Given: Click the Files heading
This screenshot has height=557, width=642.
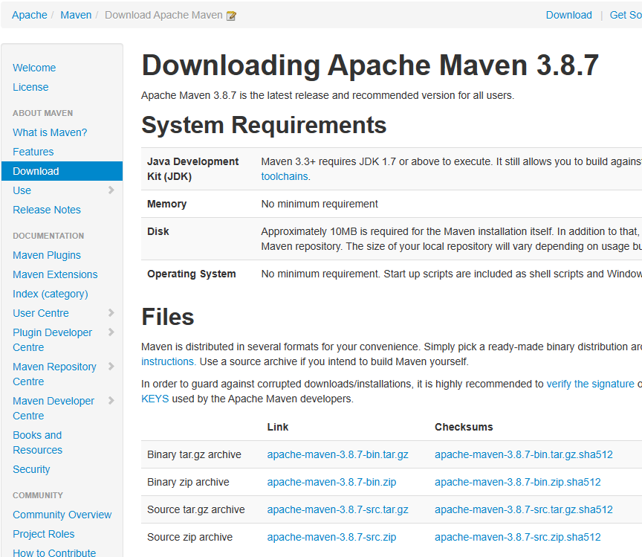Looking at the screenshot, I should coord(168,317).
